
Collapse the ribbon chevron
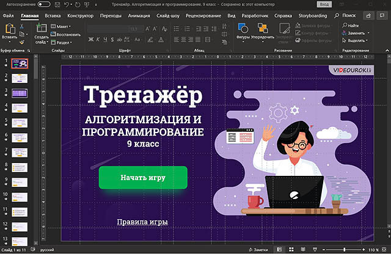[387, 50]
